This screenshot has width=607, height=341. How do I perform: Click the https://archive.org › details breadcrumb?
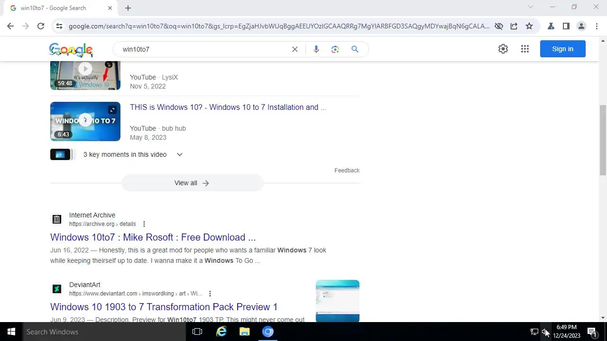tap(102, 224)
